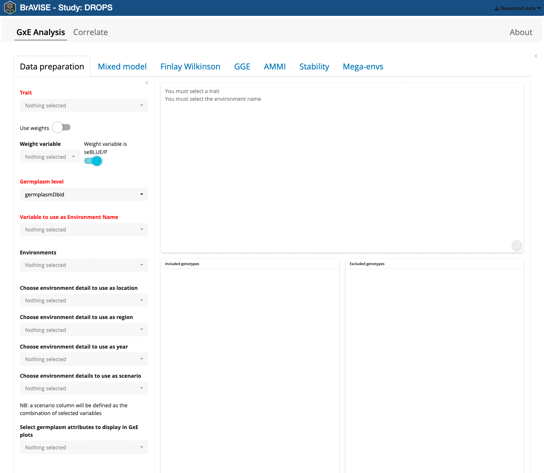Viewport: 544px width, 473px height.
Task: Click 'You must select the environment name' message
Action: point(213,99)
